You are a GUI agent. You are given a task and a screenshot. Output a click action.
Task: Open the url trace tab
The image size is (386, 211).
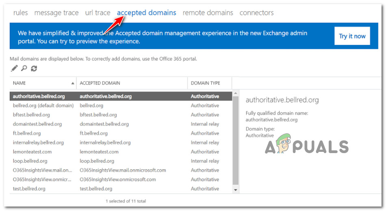pos(98,13)
